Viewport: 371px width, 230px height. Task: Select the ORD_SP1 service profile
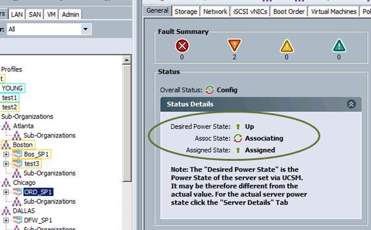pyautogui.click(x=38, y=192)
